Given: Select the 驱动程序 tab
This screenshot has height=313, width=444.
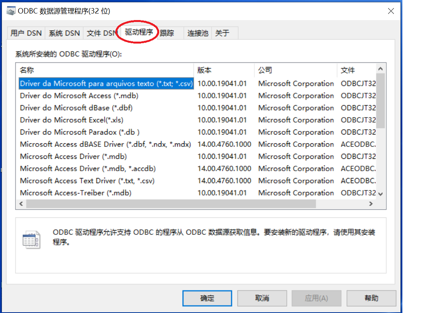Looking at the screenshot, I should point(139,32).
